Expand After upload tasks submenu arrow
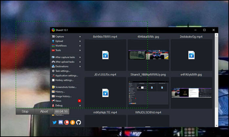229x137 pixels. pyautogui.click(x=80, y=62)
